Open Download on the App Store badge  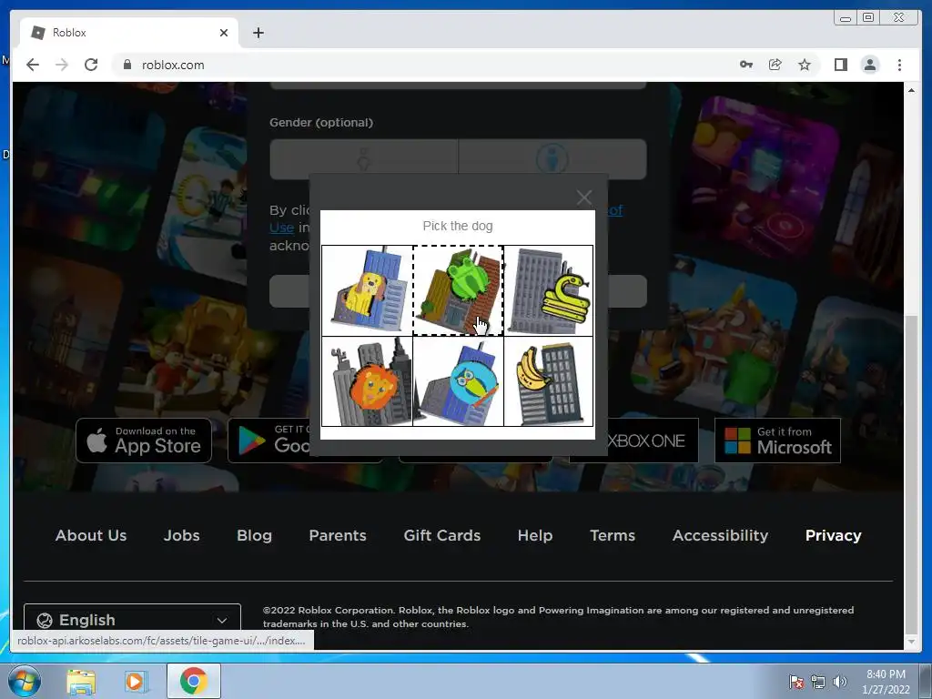point(144,441)
